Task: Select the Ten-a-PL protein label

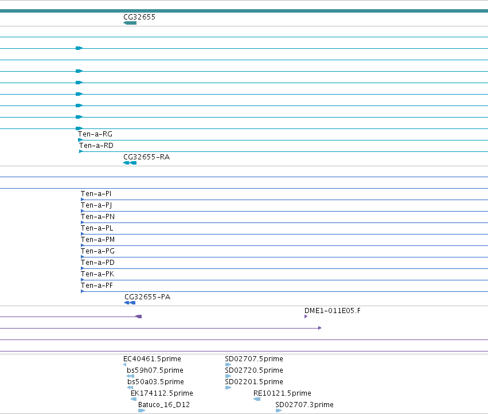Action: click(x=97, y=228)
